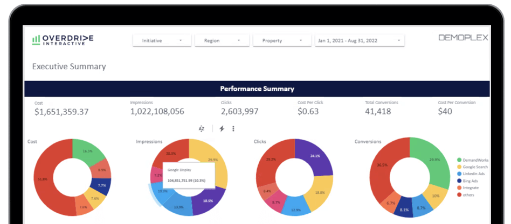The image size is (511, 224).
Task: Click the Integrate legend entry
Action: [467, 188]
